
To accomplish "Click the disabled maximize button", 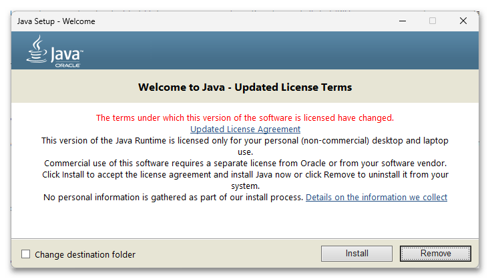I will [x=433, y=21].
